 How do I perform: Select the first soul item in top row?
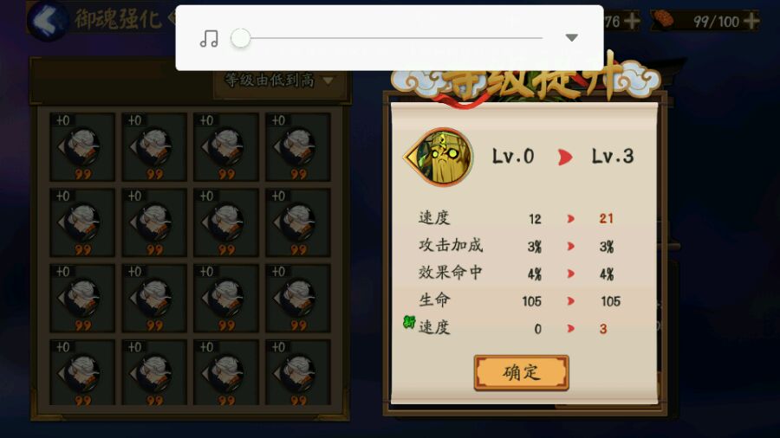tap(82, 147)
